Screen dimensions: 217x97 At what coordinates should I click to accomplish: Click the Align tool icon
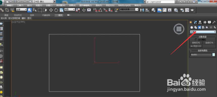point(147,10)
